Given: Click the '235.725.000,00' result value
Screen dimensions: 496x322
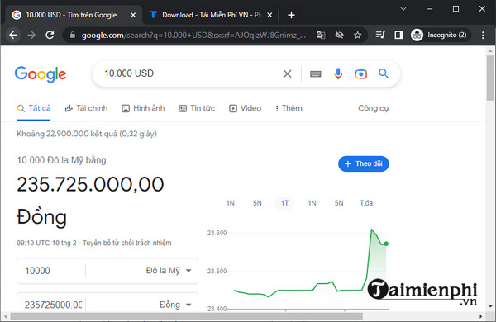Looking at the screenshot, I should point(90,185).
